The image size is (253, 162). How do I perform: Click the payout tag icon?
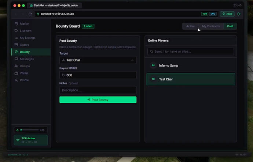click(x=63, y=75)
